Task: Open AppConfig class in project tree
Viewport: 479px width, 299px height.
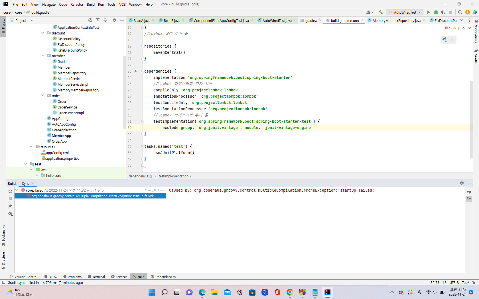Action: click(60, 118)
